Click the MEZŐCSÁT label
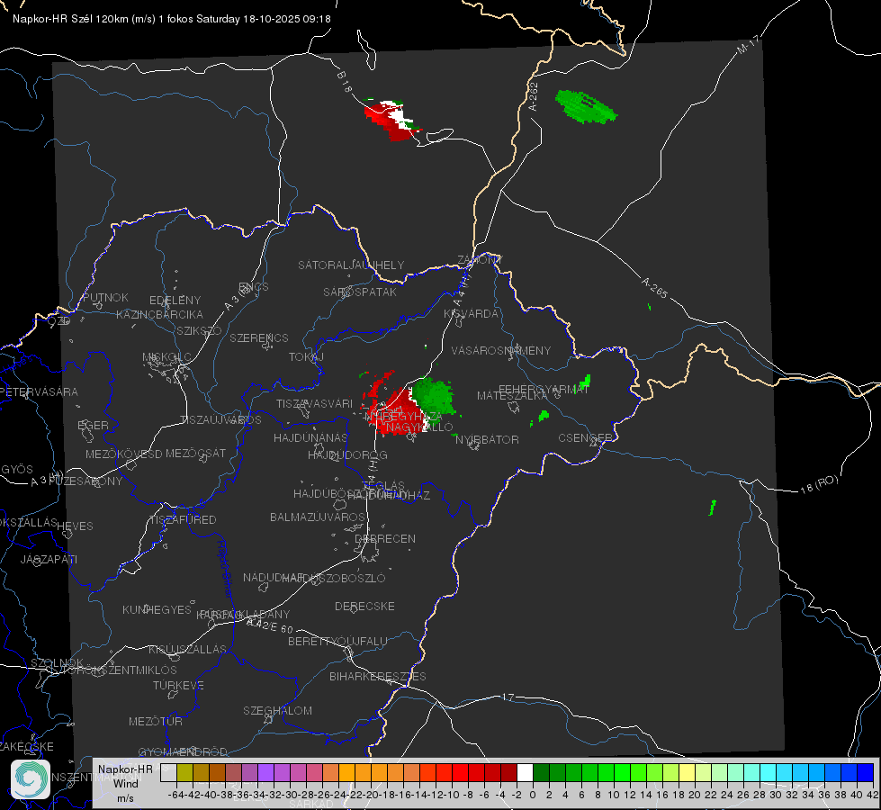The width and height of the screenshot is (881, 810). coord(195,453)
